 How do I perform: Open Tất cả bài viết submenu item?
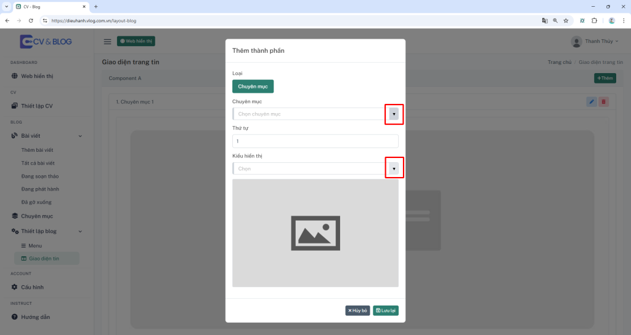click(38, 163)
